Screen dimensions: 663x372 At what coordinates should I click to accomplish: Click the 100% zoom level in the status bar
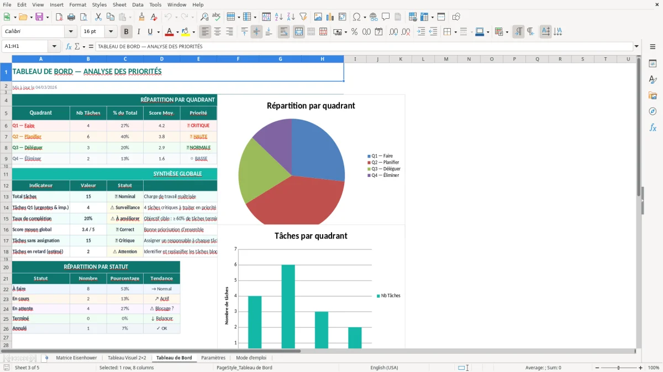click(x=653, y=368)
